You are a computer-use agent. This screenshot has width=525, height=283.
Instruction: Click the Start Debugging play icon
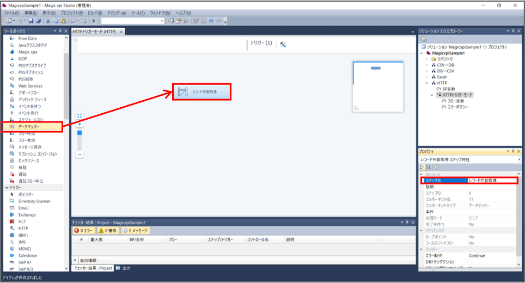point(94,21)
